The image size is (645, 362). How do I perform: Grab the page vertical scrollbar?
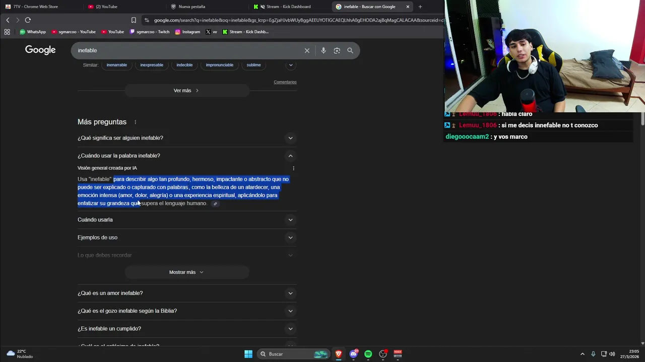point(642,120)
